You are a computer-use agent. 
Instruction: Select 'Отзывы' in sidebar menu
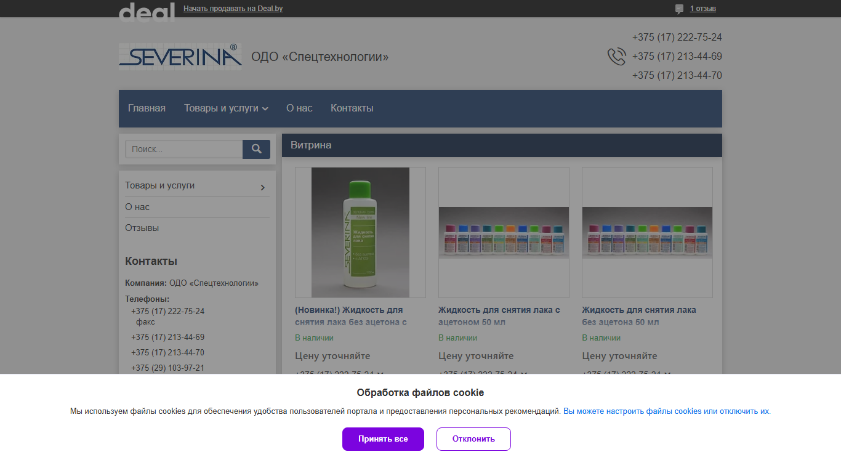(142, 228)
